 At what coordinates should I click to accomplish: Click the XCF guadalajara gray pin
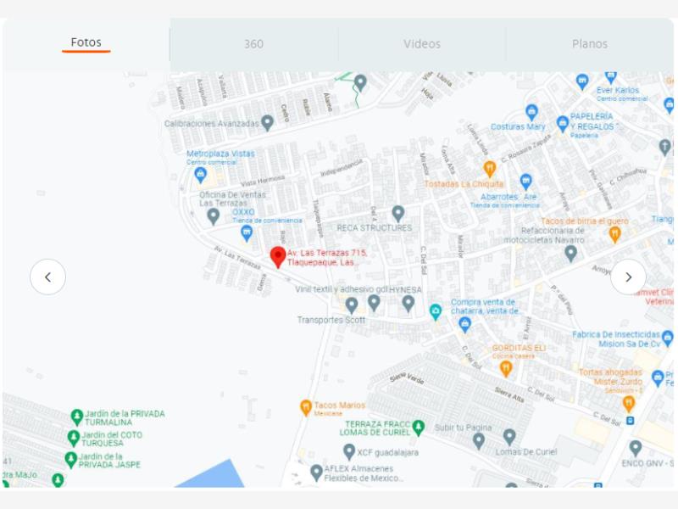click(x=349, y=452)
